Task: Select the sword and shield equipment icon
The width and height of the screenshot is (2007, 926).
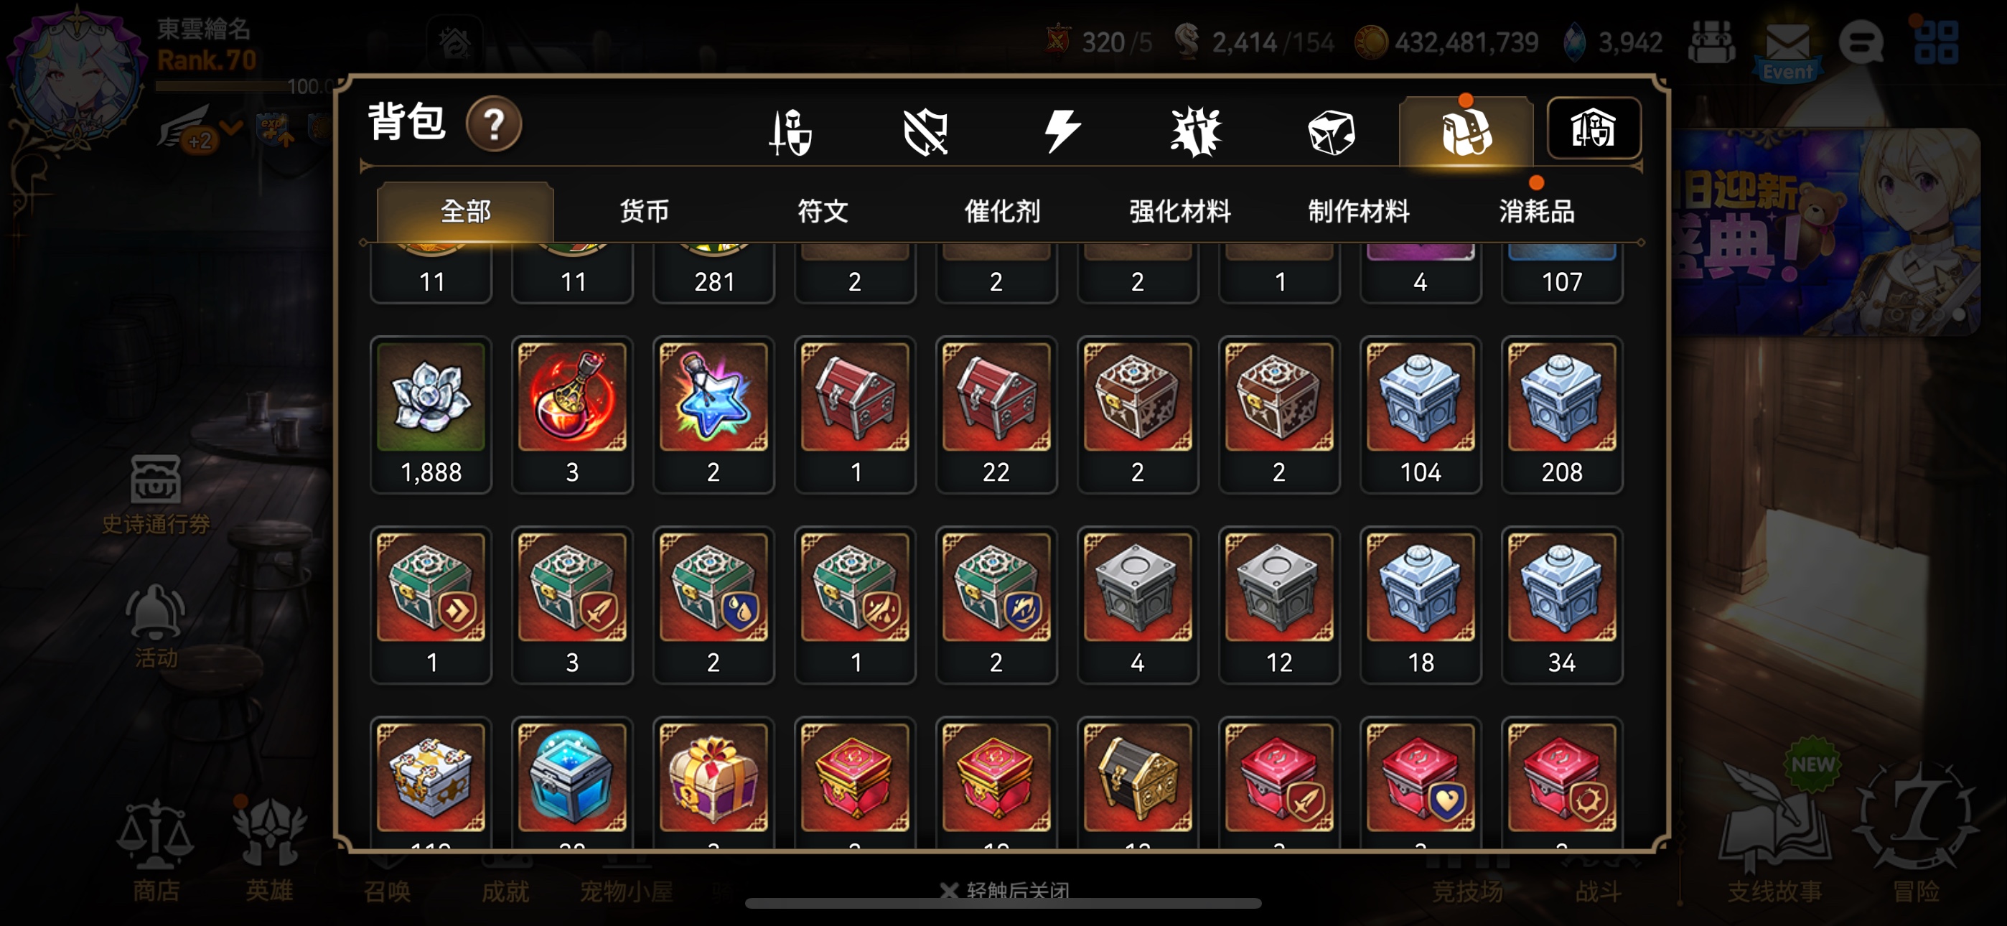Action: (790, 132)
